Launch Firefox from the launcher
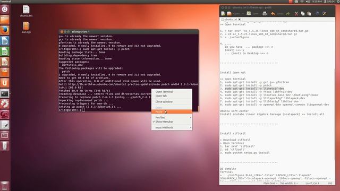Viewport: 340px width, 191px height. (5, 30)
